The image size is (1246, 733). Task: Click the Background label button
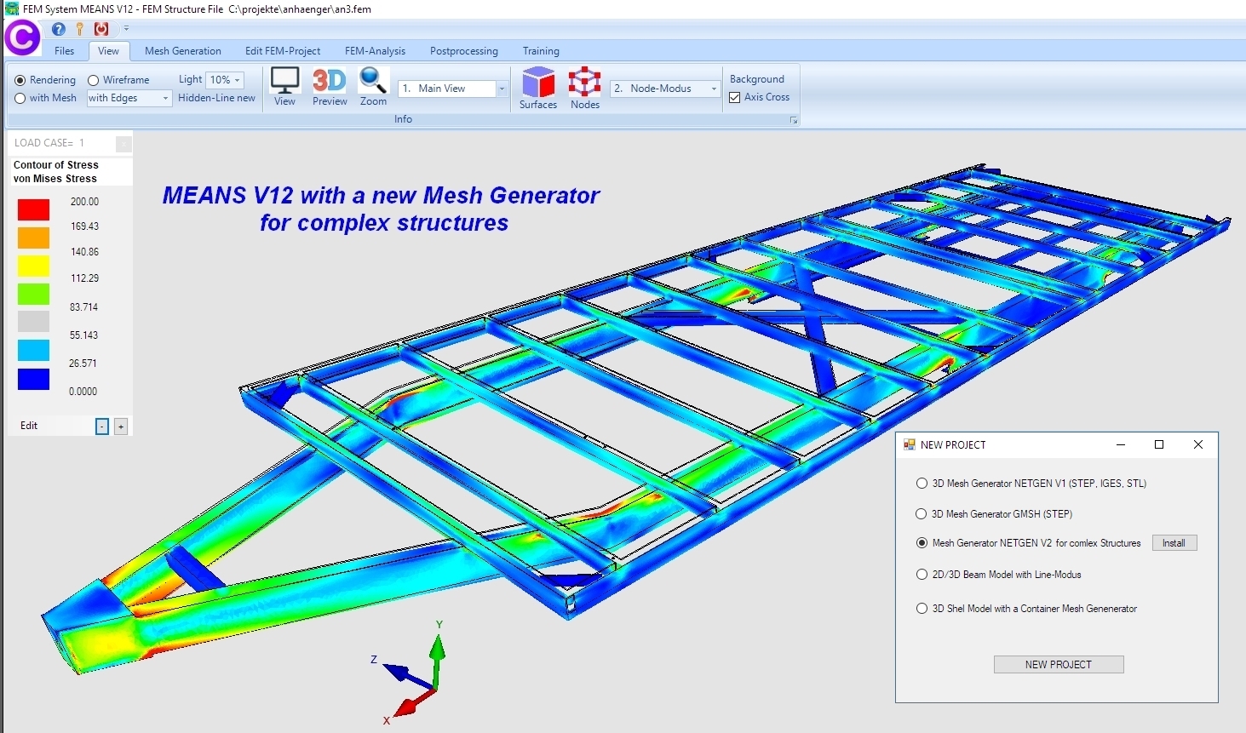757,79
